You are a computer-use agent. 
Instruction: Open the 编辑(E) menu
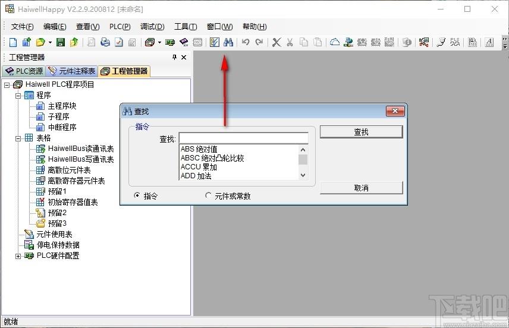pyautogui.click(x=55, y=27)
